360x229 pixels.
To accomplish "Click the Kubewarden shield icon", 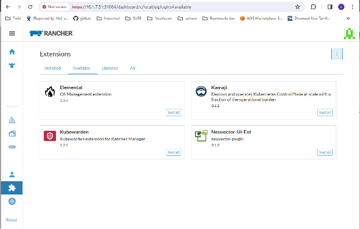I will (50, 136).
